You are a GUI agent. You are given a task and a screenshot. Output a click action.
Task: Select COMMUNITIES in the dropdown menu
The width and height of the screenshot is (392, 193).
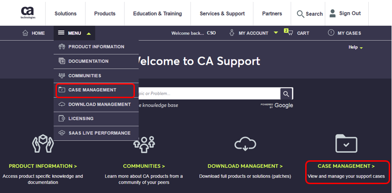tap(96, 76)
